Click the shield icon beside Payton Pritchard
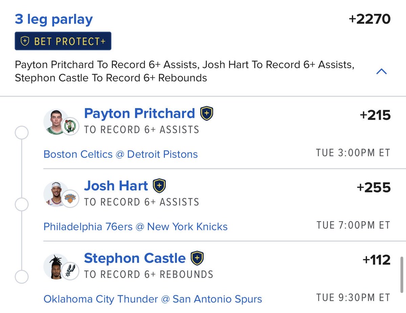The height and width of the screenshot is (313, 406). tap(207, 114)
